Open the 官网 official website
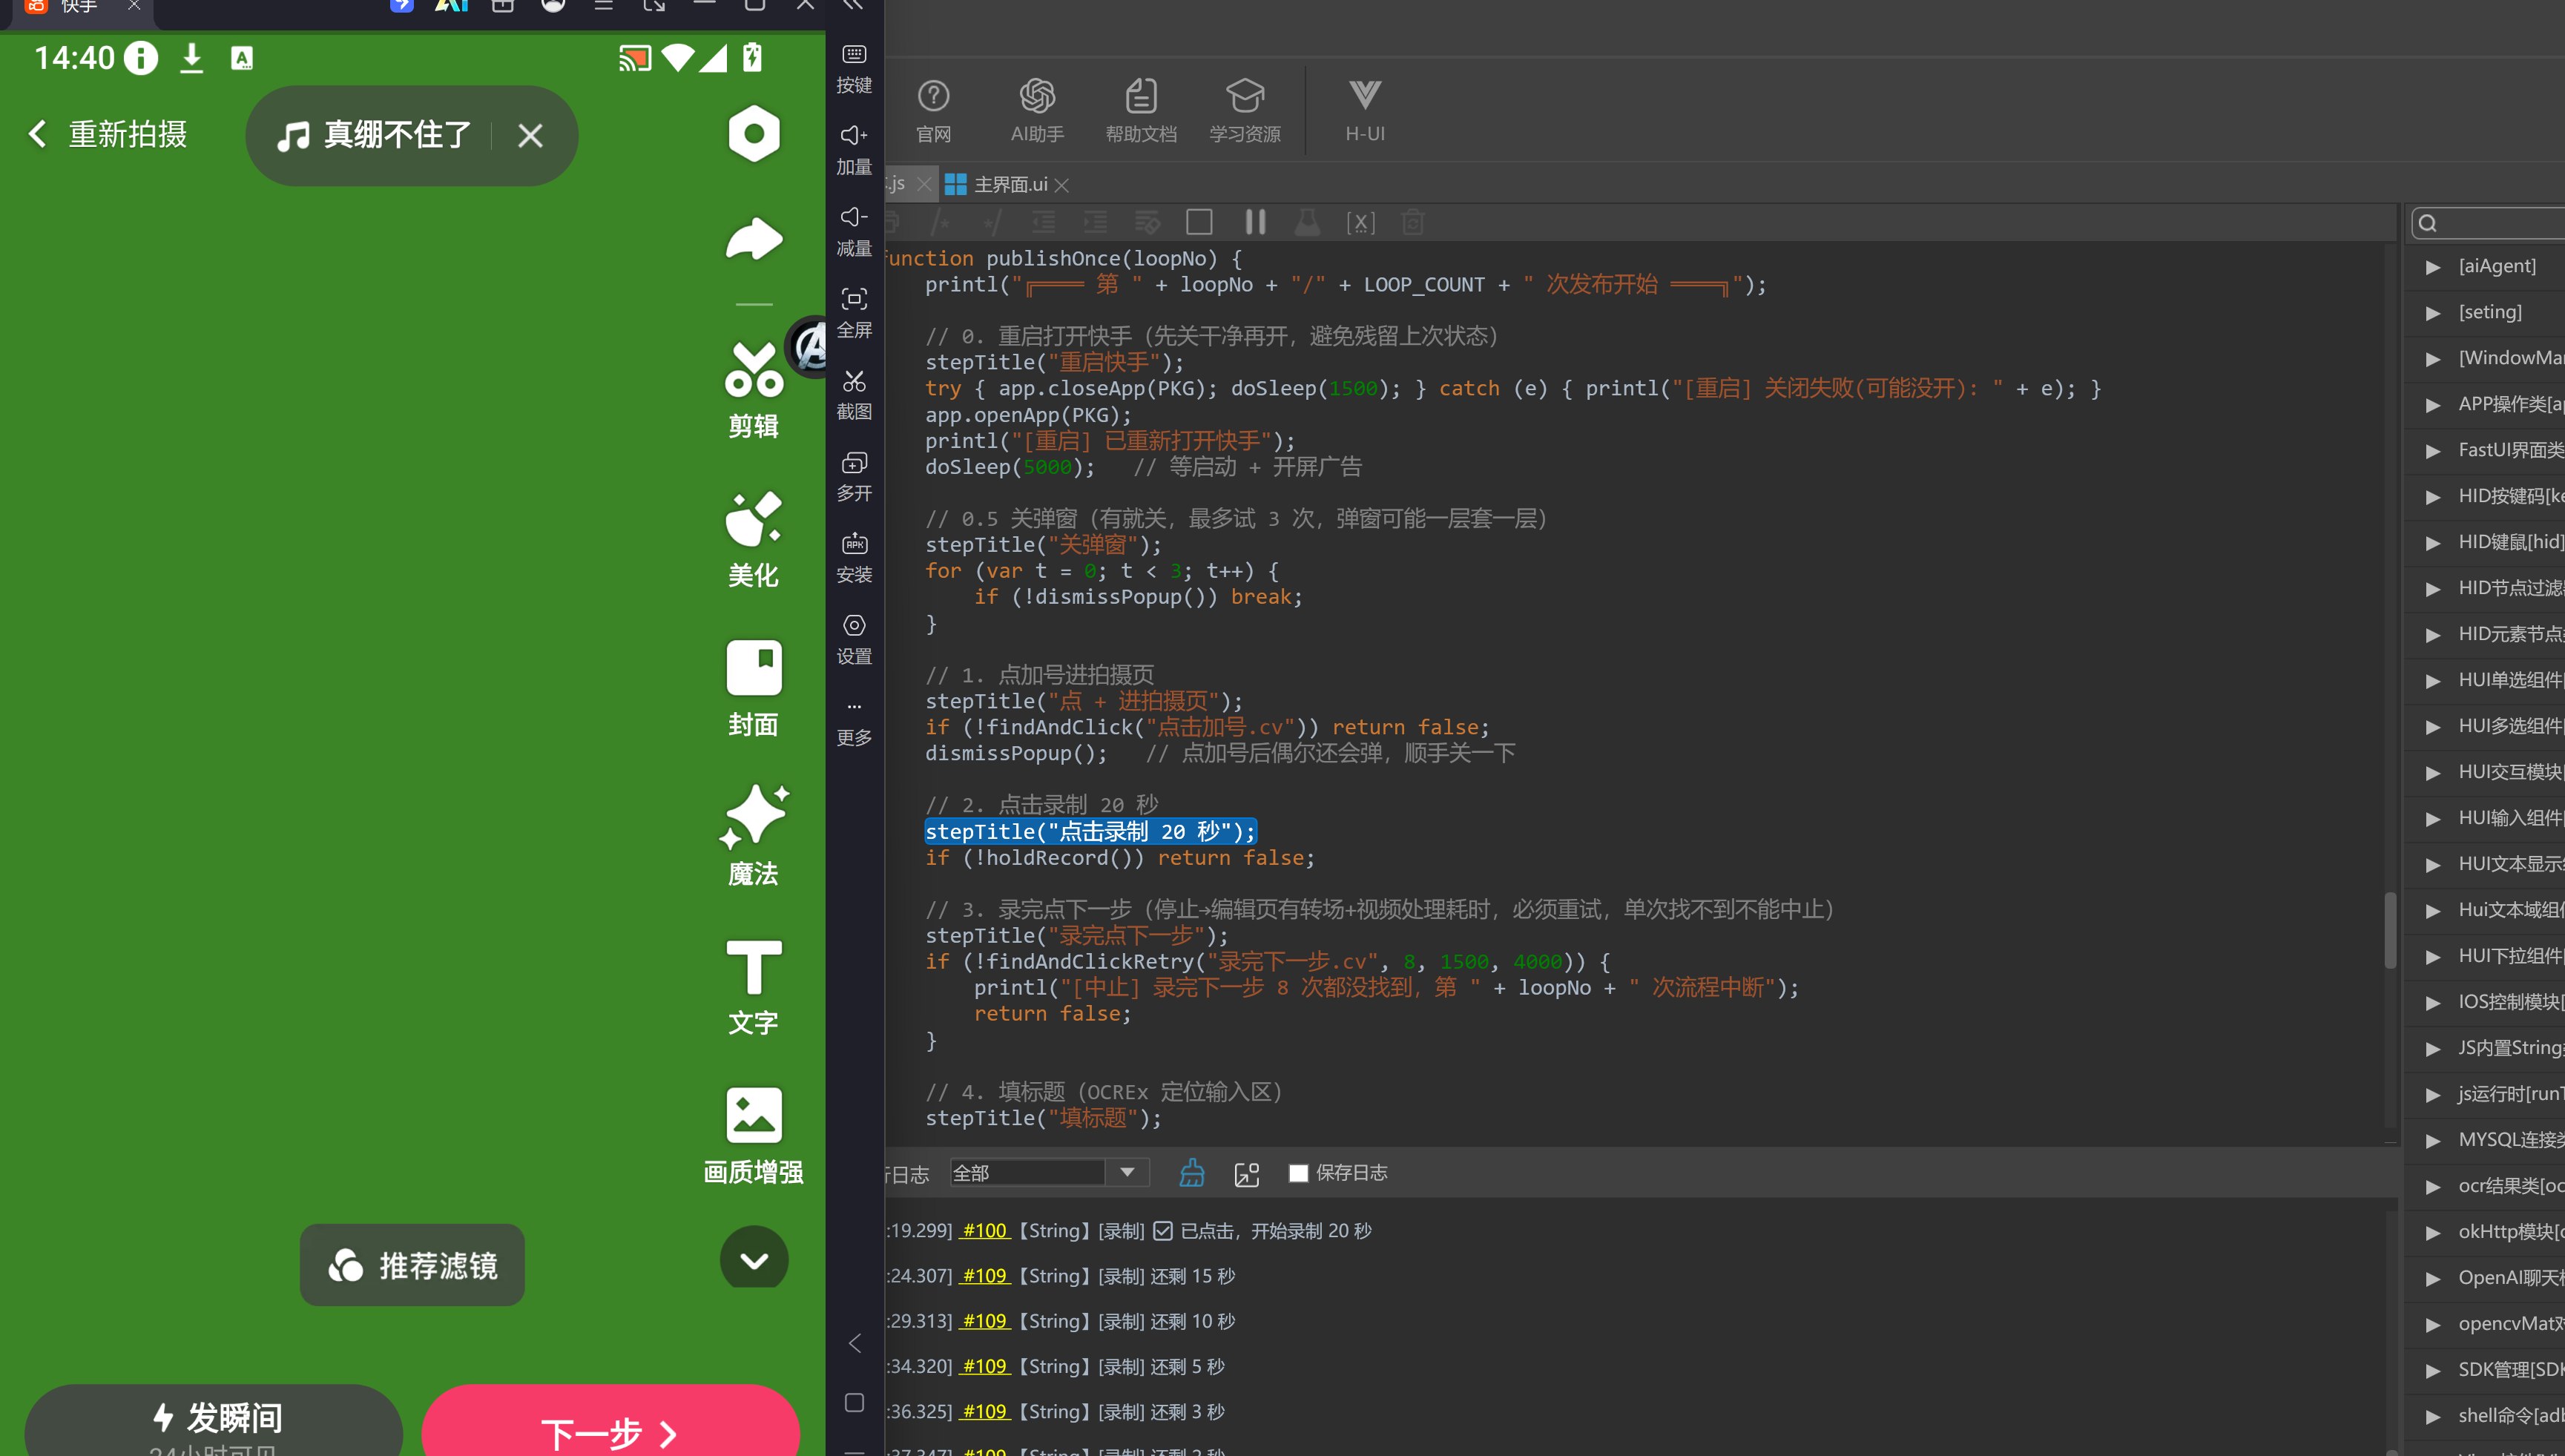The height and width of the screenshot is (1456, 2565). pyautogui.click(x=933, y=110)
